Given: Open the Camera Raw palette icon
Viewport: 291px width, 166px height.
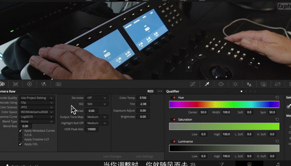Looking at the screenshot, I should [2, 84].
